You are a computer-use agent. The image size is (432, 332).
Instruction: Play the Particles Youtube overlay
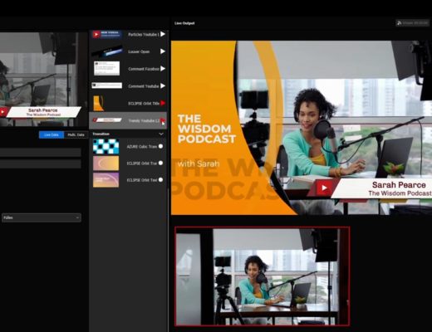(x=163, y=34)
